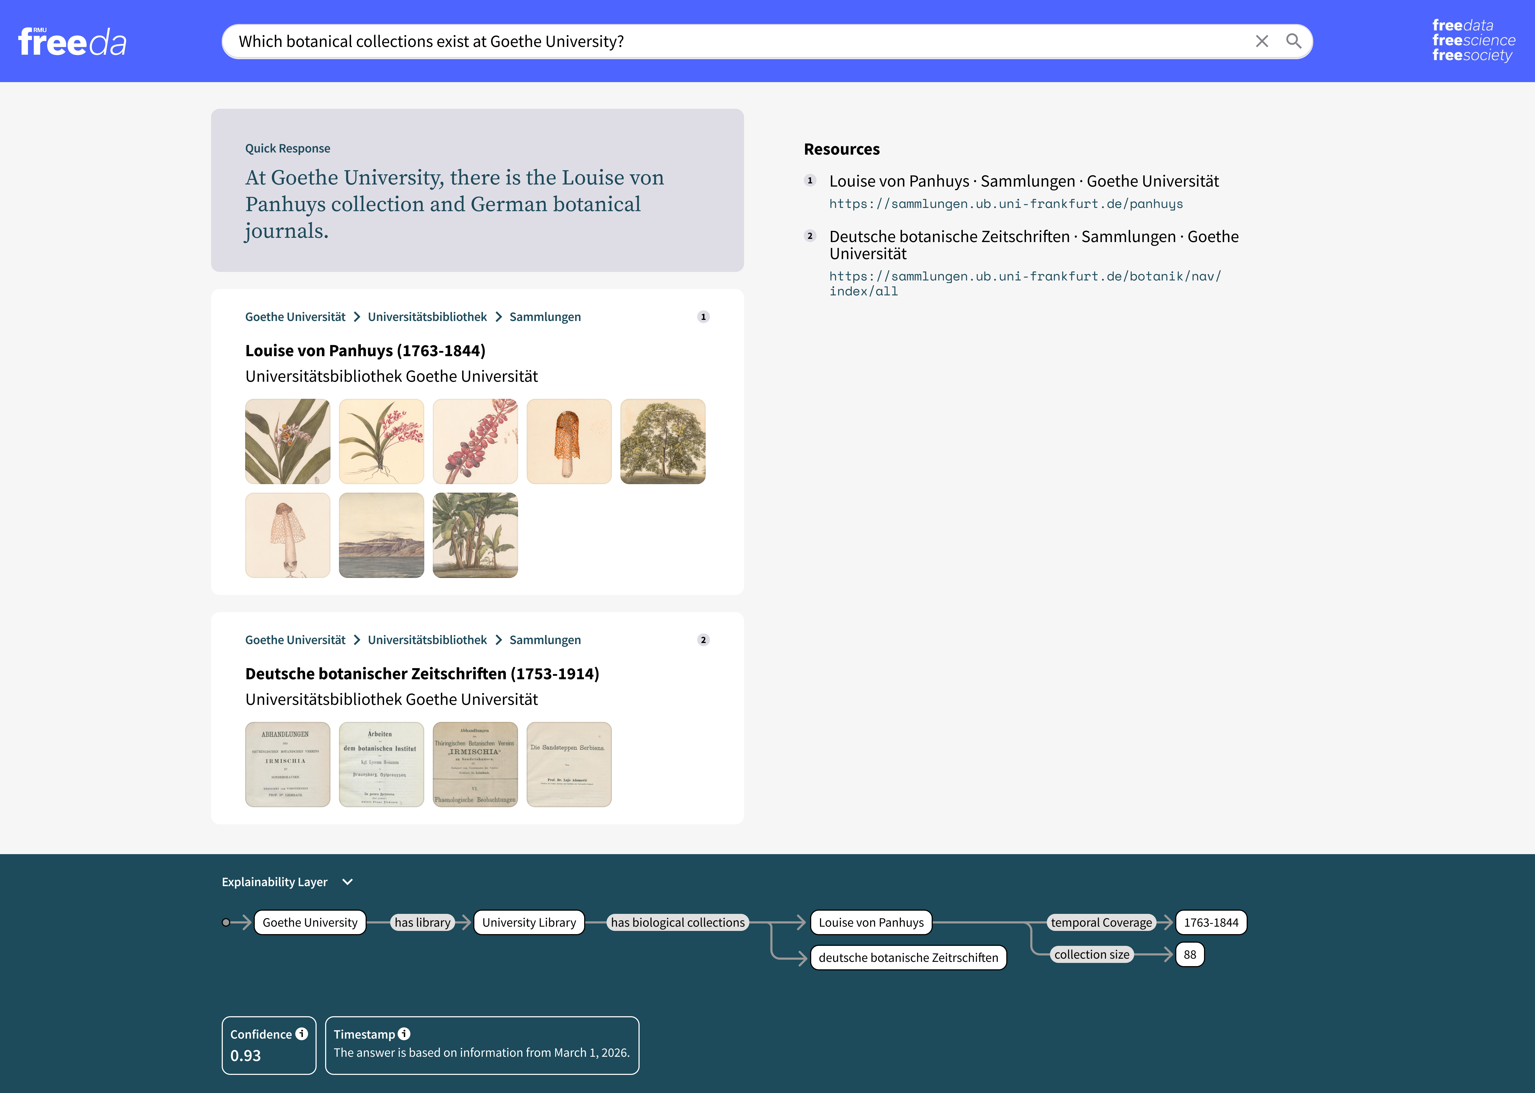Viewport: 1535px width, 1093px height.
Task: Open the Confidence info icon
Action: [x=302, y=1034]
